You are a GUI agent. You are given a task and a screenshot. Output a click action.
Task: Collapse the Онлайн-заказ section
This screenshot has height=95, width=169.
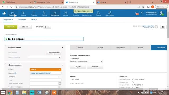click(62, 47)
